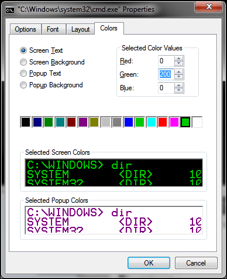Image resolution: width=227 pixels, height=279 pixels.
Task: Pick the bright red color swatch
Action: 163,122
